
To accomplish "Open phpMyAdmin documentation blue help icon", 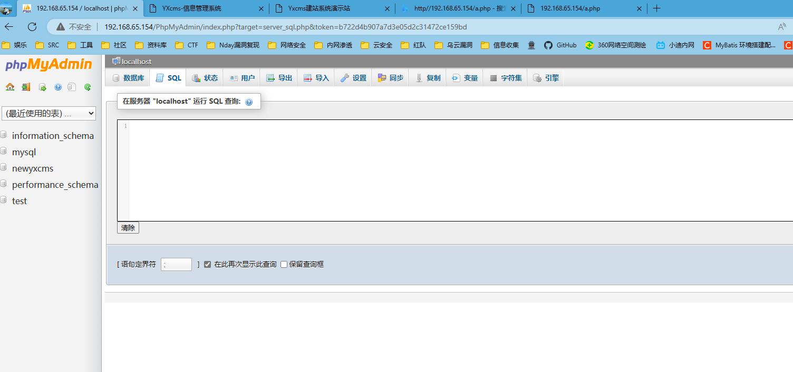I will (58, 87).
